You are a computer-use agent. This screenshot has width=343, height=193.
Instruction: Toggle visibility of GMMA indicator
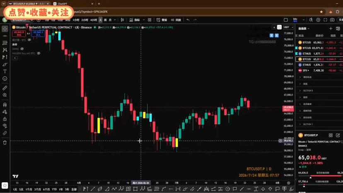tap(22, 49)
